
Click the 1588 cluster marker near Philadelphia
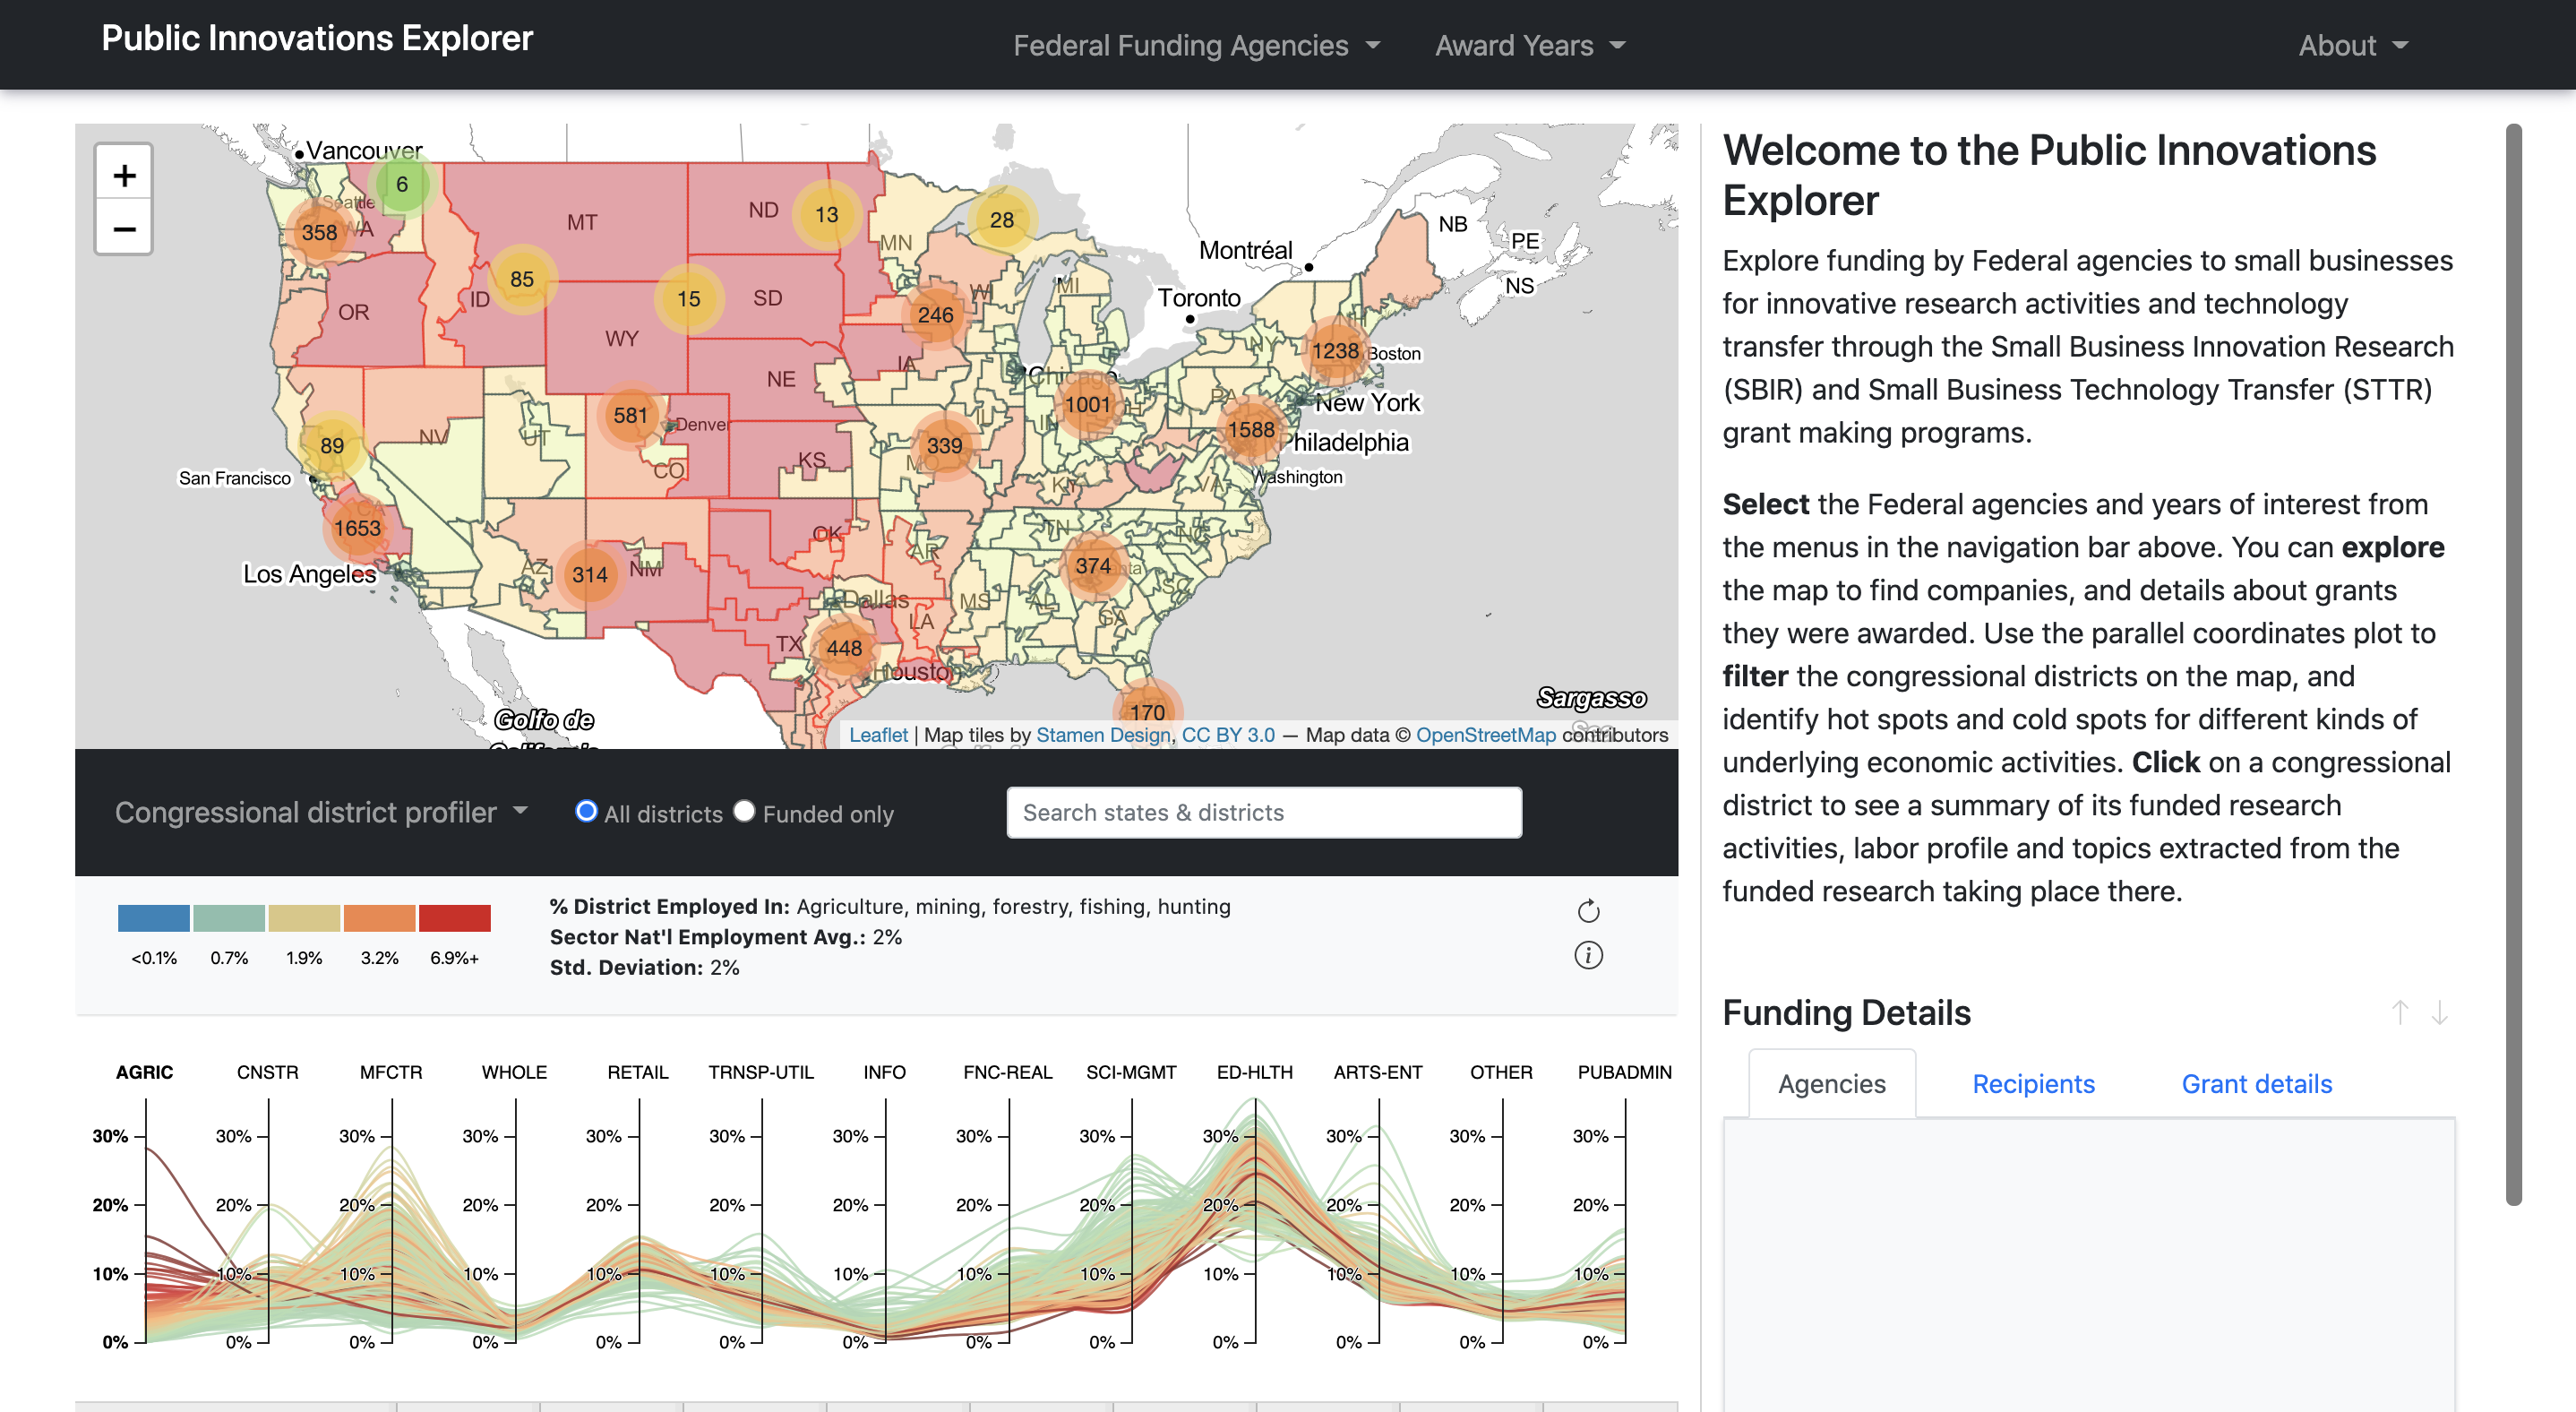tap(1251, 429)
